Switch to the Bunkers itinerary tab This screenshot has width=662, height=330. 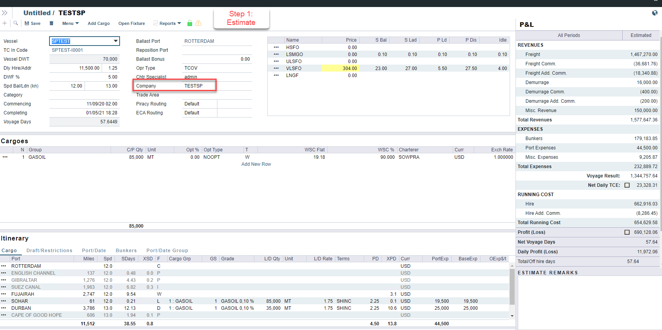pyautogui.click(x=126, y=251)
